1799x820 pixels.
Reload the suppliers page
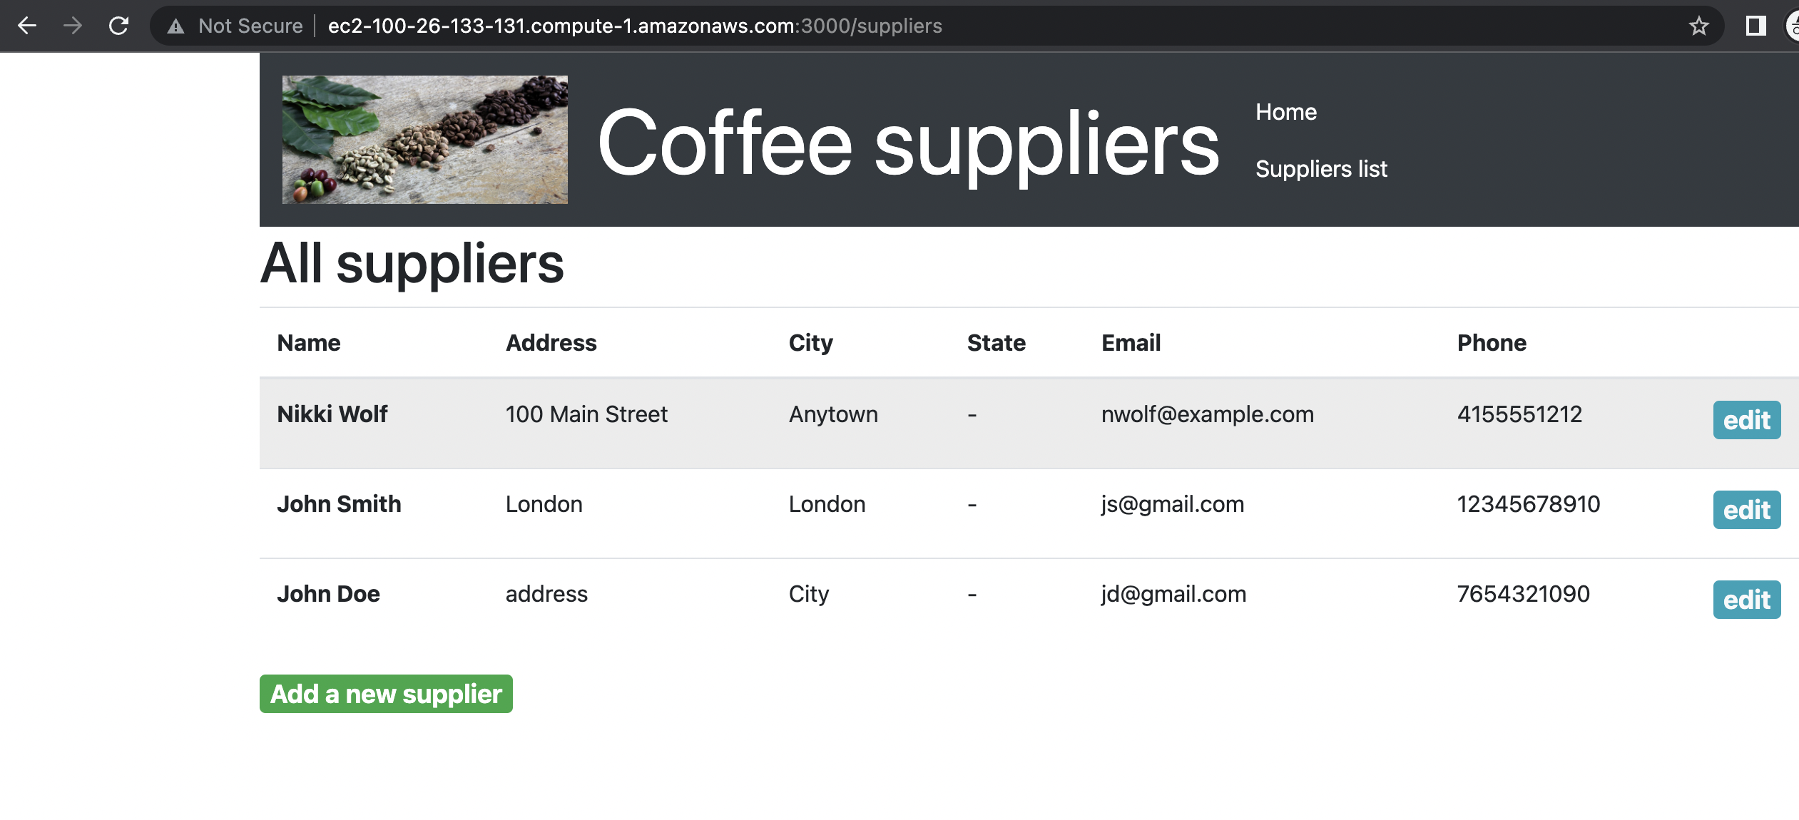pos(118,26)
